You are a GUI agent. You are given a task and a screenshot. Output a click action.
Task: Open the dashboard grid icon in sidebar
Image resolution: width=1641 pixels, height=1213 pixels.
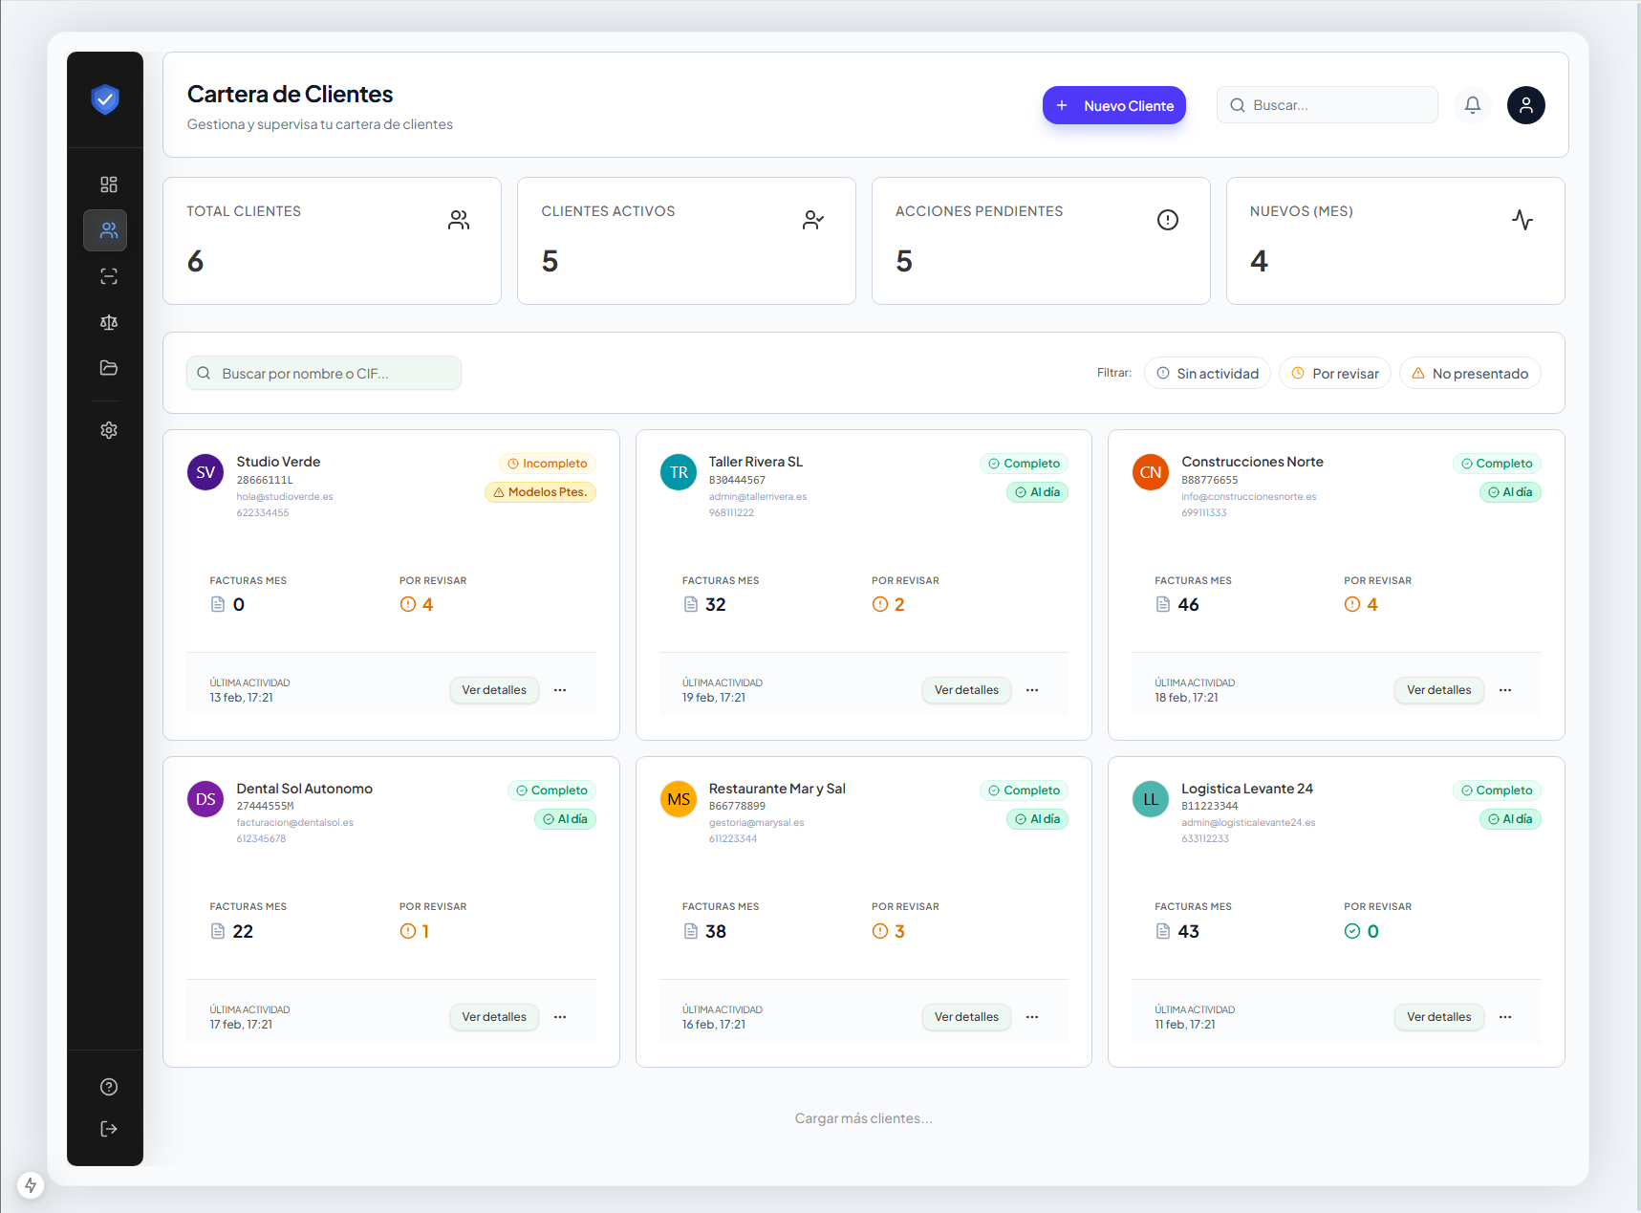pos(109,184)
